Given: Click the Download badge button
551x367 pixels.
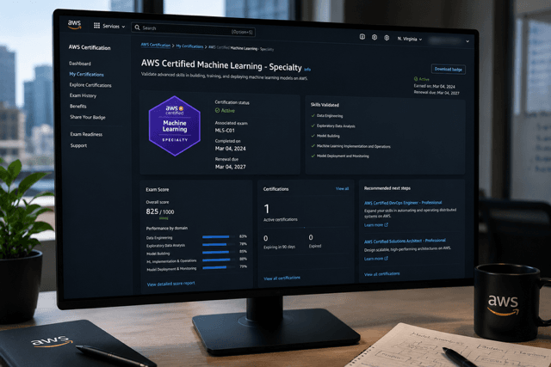Looking at the screenshot, I should coord(448,69).
